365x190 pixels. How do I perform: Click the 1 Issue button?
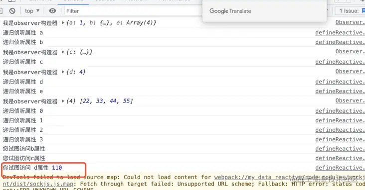point(350,10)
